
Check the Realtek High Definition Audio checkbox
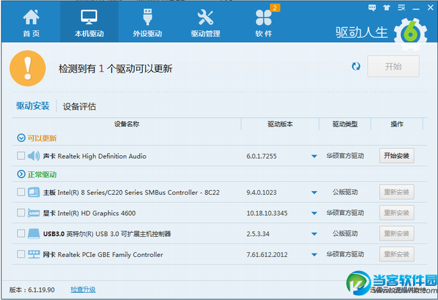[x=21, y=156]
